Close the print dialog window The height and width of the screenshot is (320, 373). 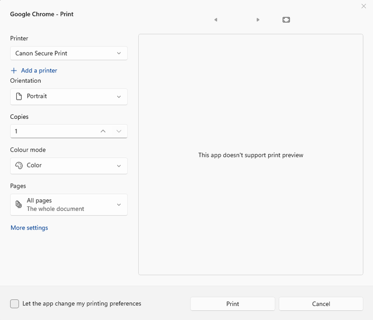(x=364, y=6)
